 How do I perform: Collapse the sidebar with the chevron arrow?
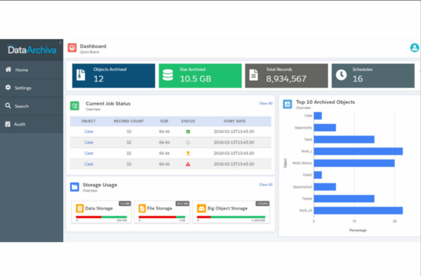click(x=60, y=43)
